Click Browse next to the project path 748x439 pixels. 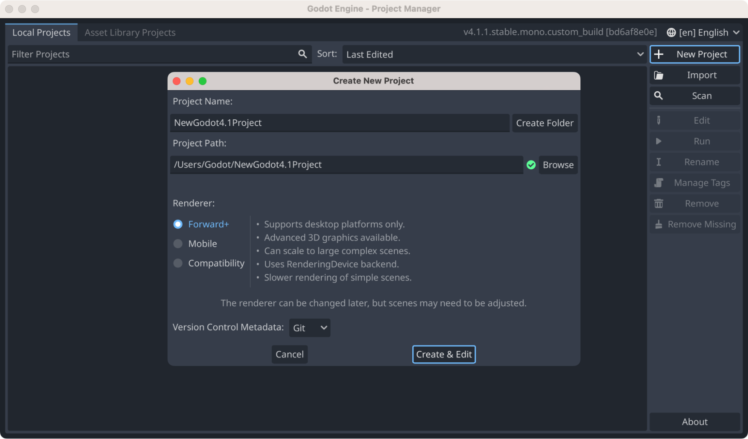pos(558,165)
